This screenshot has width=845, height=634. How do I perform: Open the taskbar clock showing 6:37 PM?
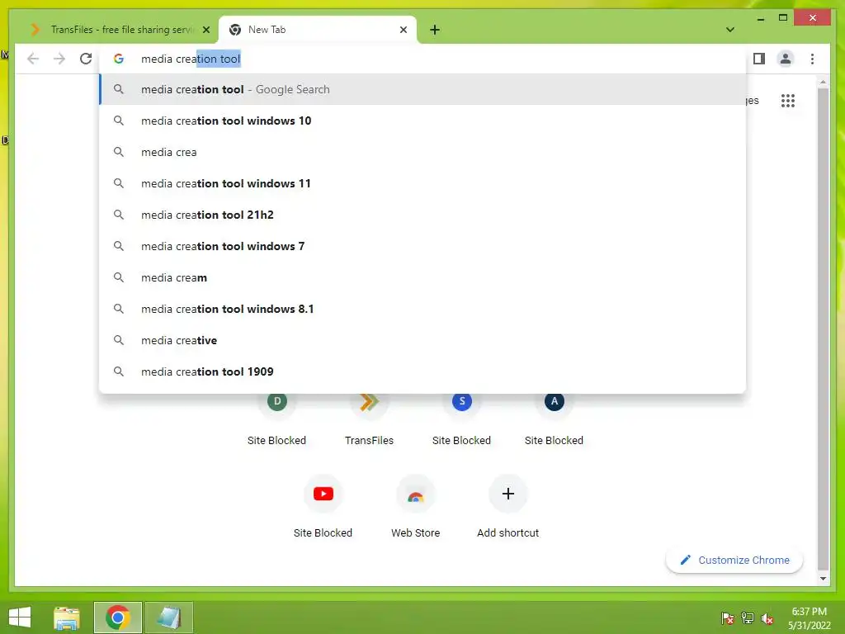click(x=809, y=618)
